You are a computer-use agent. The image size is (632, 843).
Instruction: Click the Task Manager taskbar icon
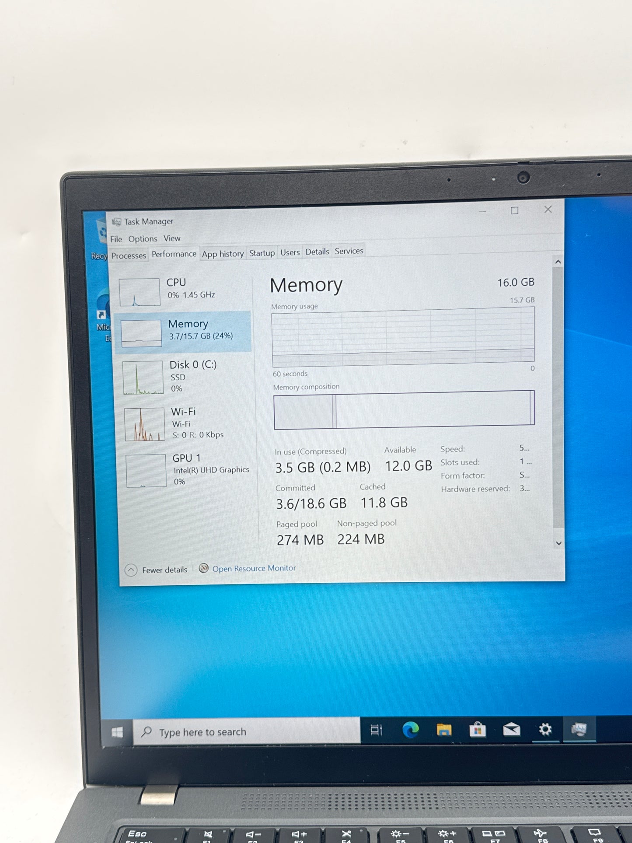(579, 729)
